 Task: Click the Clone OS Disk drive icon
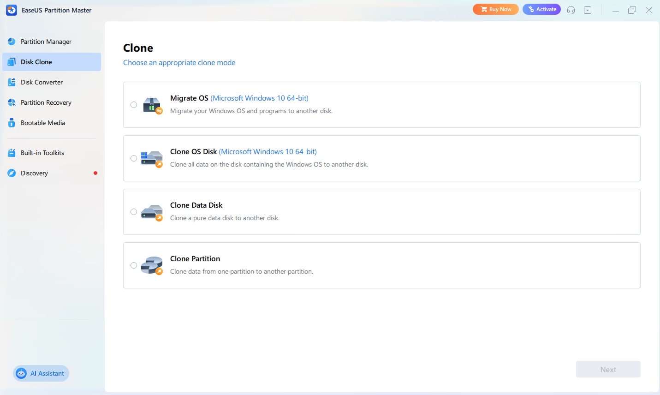click(152, 159)
